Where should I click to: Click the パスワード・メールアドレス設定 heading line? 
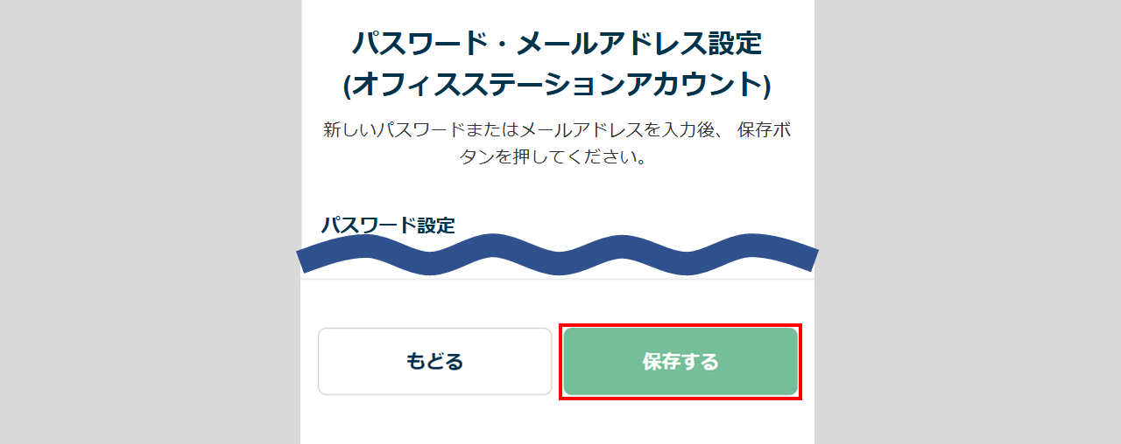(x=557, y=42)
